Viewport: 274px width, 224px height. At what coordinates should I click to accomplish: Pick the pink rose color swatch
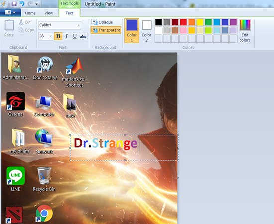183,30
